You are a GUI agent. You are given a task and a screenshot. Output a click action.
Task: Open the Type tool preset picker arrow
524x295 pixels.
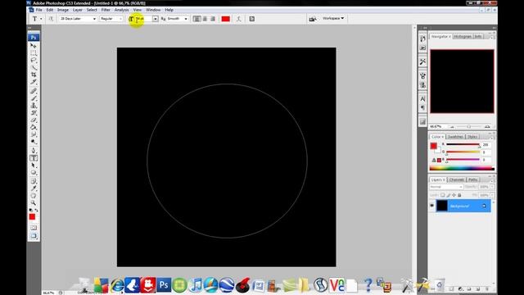pos(41,19)
